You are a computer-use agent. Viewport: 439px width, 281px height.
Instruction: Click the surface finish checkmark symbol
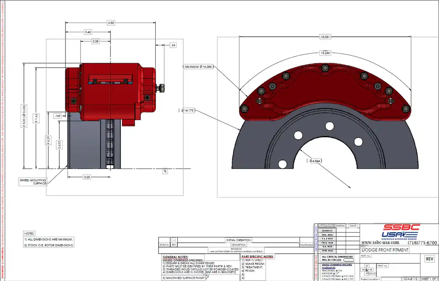tap(206, 278)
